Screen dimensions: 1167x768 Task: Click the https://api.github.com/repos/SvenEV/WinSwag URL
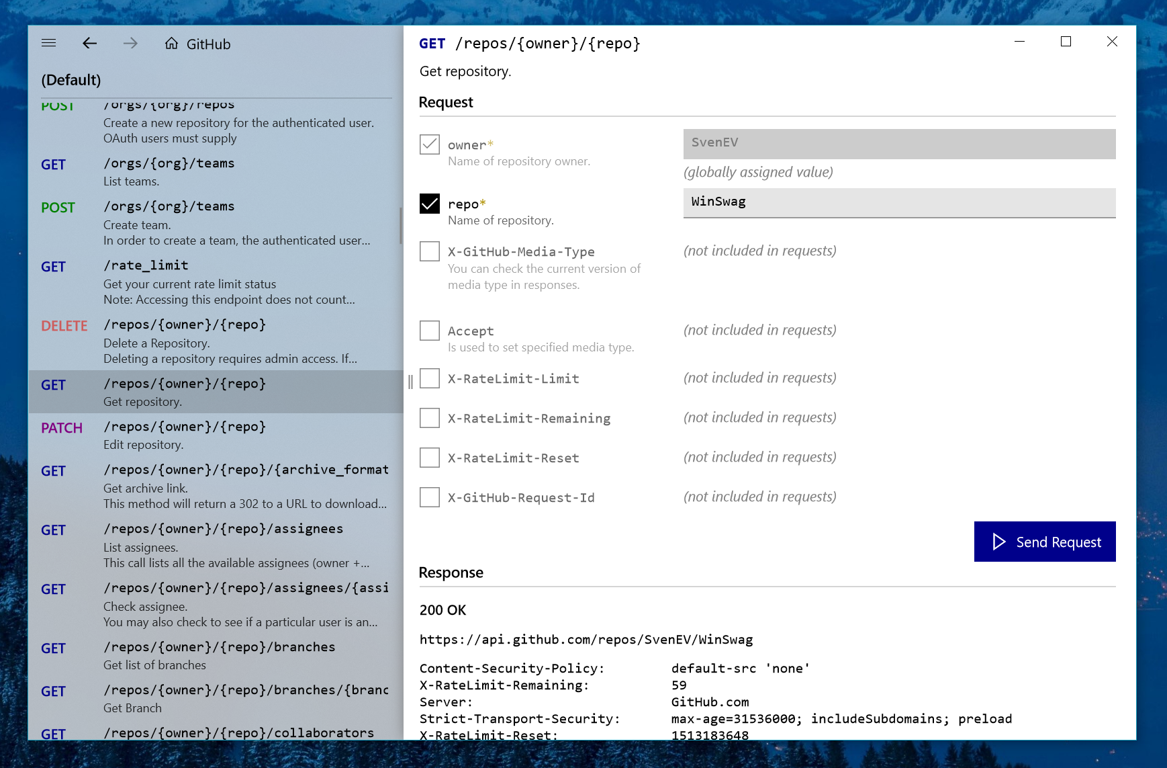tap(586, 640)
